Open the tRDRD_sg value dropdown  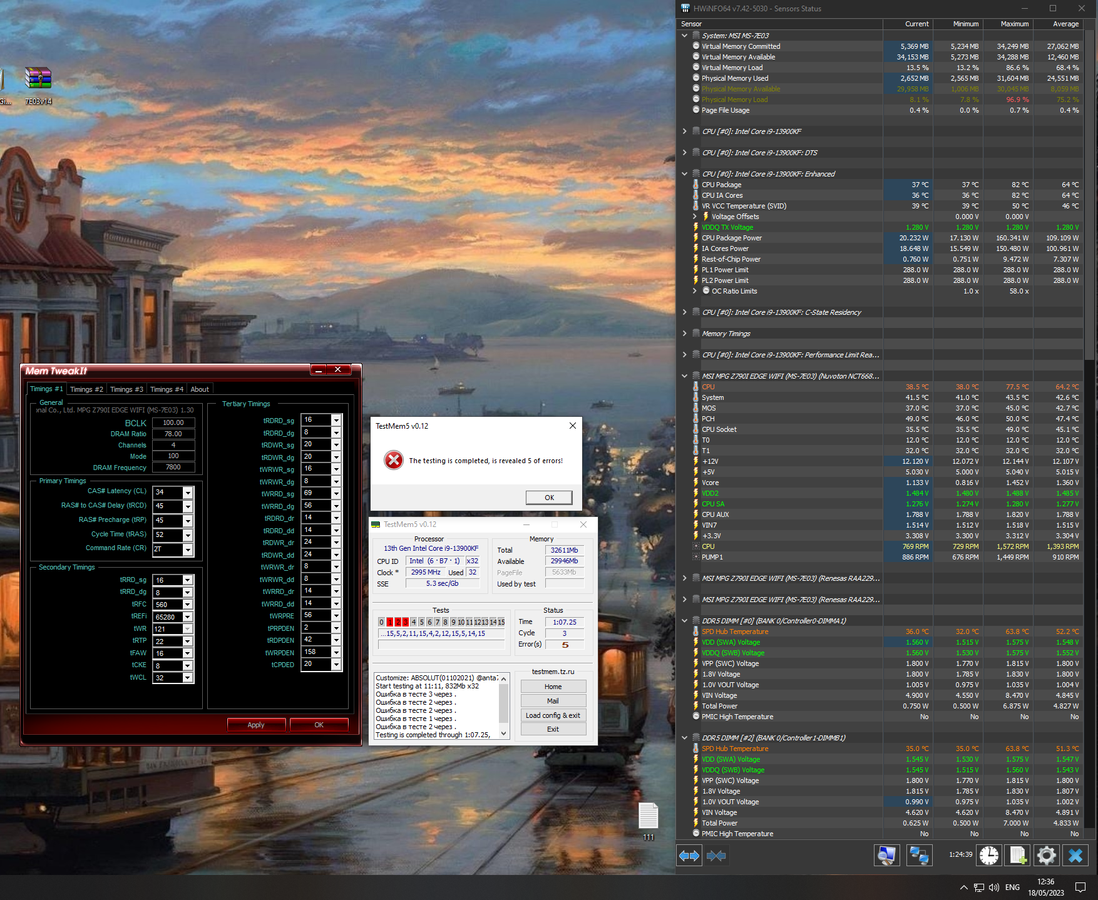(x=336, y=420)
